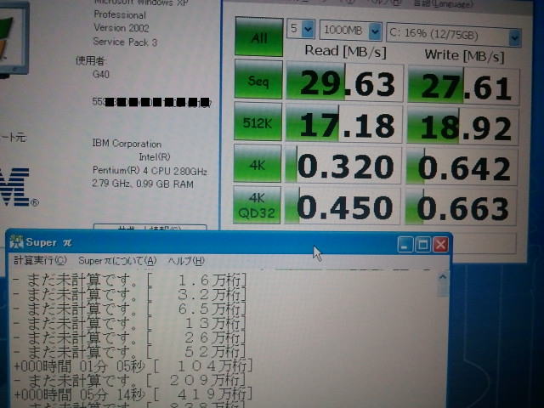The image size is (544, 408).
Task: Click the 3.2万桁 result line in Super π
Action: 129,295
